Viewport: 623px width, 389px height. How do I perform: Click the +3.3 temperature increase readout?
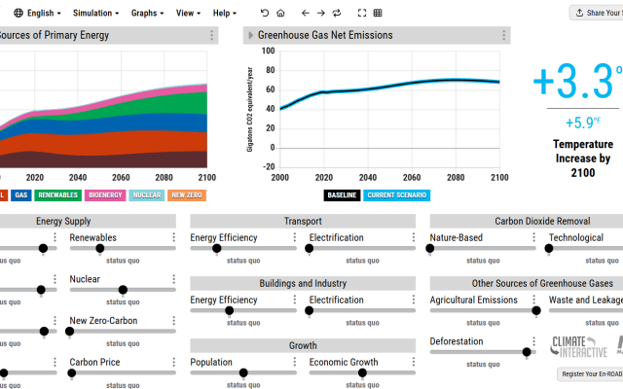(x=578, y=81)
